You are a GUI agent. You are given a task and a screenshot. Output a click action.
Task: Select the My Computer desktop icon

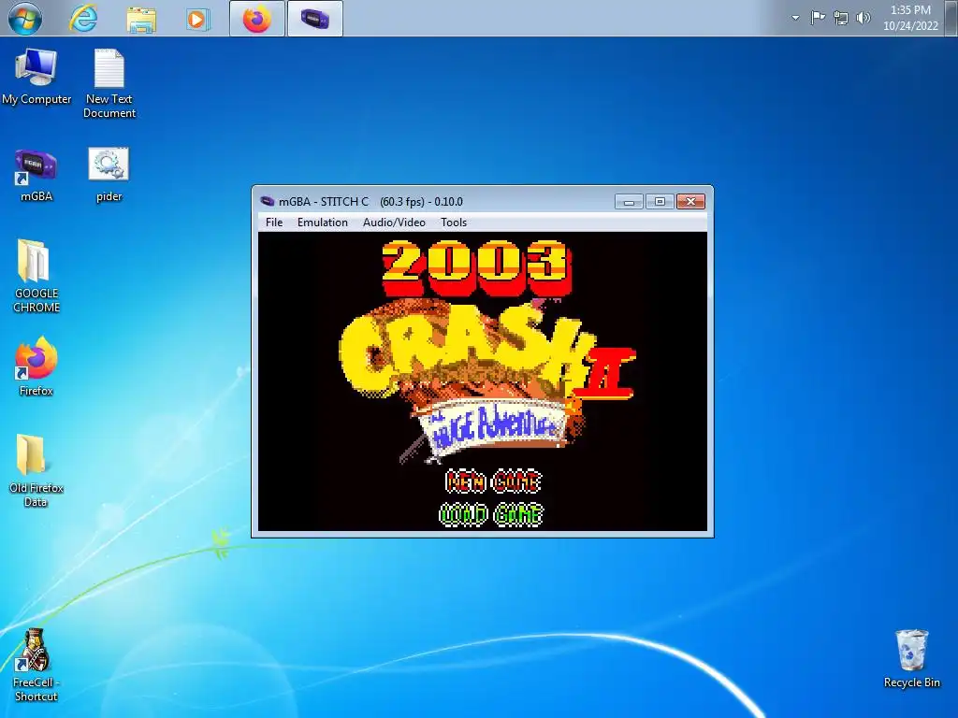pyautogui.click(x=36, y=77)
